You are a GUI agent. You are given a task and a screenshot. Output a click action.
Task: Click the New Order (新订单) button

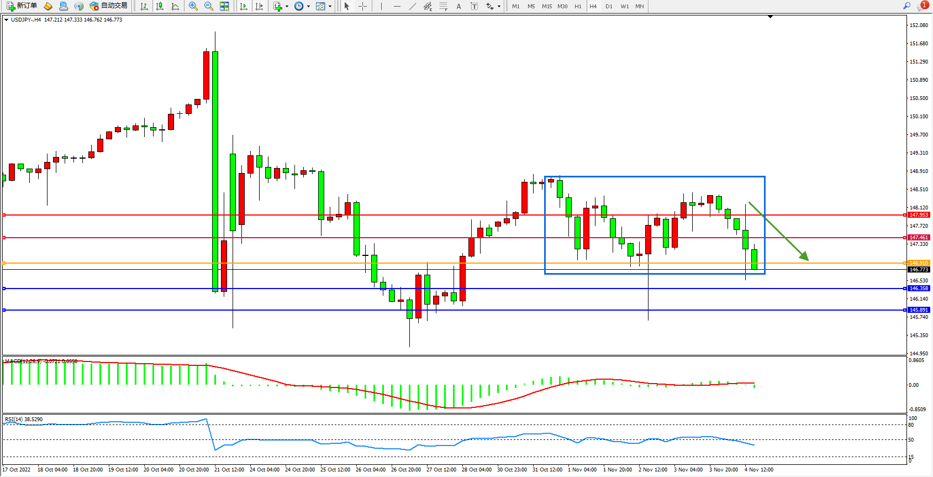(22, 6)
